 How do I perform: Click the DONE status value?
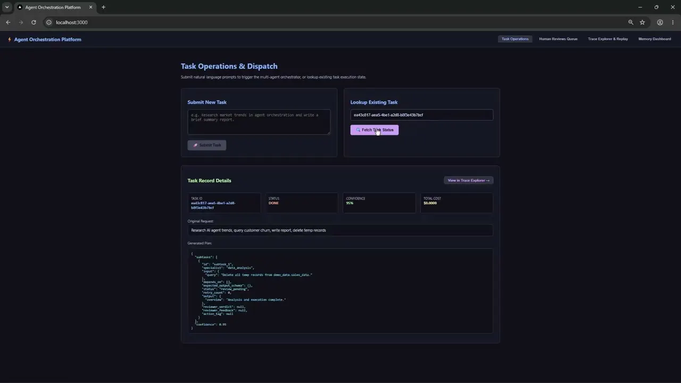click(273, 203)
